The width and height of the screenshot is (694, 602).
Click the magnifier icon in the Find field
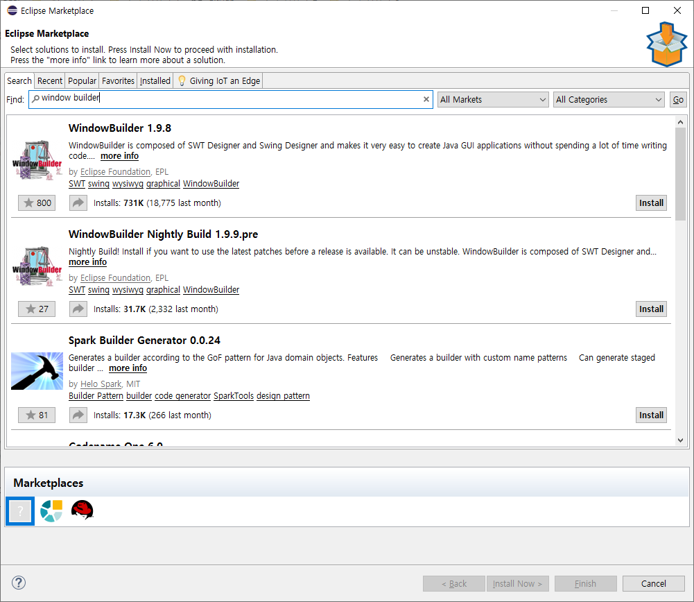click(x=35, y=98)
